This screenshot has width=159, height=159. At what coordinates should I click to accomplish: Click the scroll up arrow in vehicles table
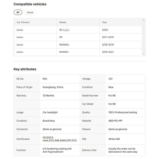click(144, 20)
